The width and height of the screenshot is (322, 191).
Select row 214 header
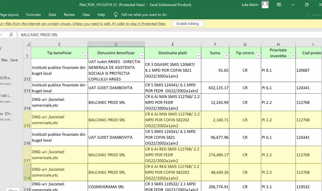27,102
